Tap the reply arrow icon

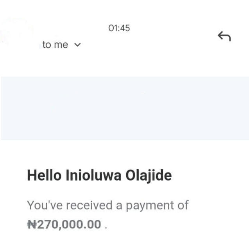(224, 37)
